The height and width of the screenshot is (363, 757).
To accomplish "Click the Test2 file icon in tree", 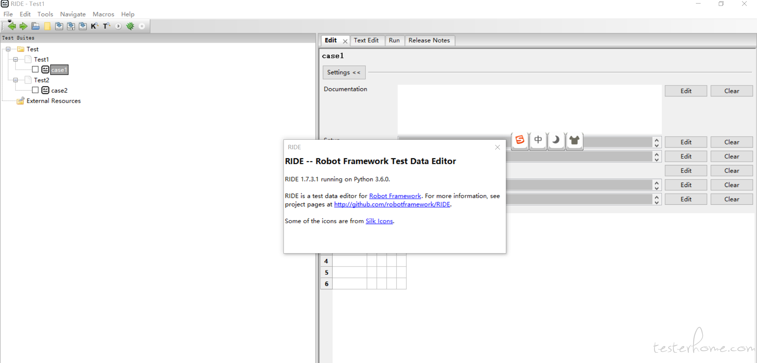I will (x=28, y=80).
